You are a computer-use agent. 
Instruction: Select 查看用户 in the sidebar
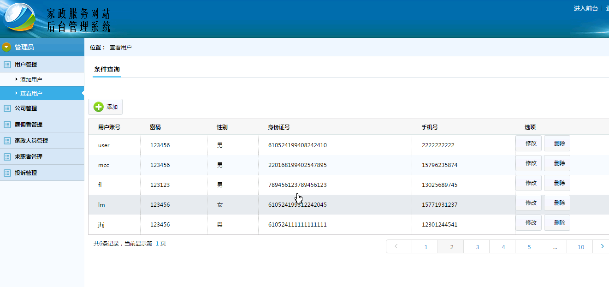(31, 93)
